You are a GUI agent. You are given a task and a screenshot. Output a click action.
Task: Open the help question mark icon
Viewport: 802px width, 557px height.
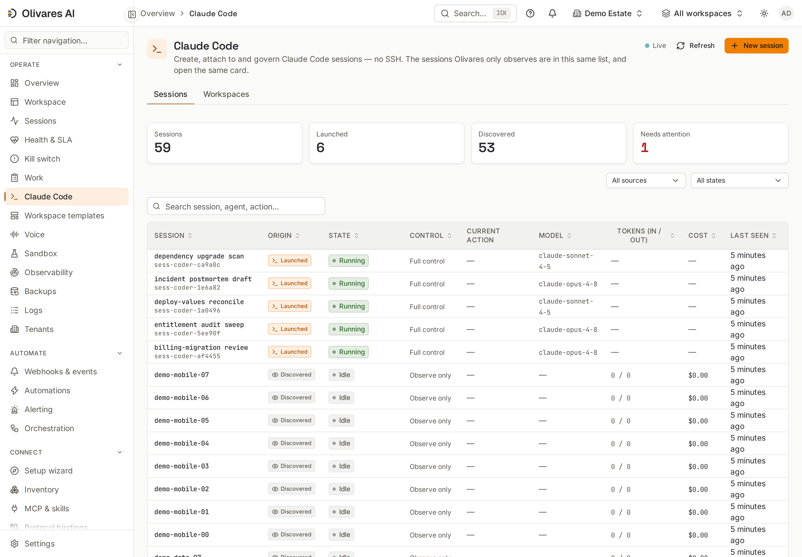point(530,14)
